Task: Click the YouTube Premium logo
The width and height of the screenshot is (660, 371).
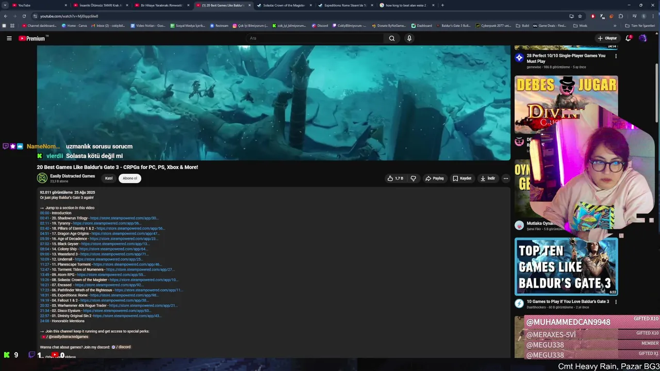Action: point(33,38)
